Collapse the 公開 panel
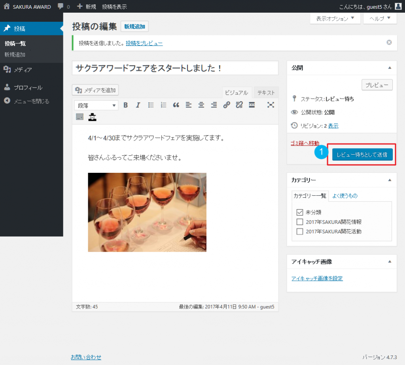405x365 pixels. tap(390, 68)
